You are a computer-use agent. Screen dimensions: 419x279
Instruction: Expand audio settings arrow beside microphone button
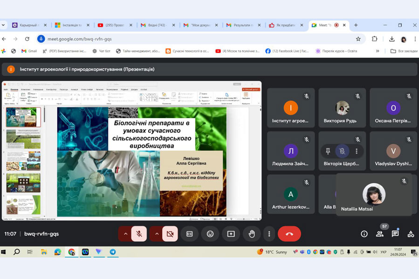(x=125, y=234)
